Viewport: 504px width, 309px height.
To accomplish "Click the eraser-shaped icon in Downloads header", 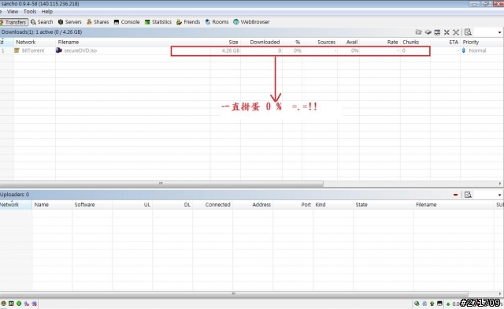I will 428,32.
